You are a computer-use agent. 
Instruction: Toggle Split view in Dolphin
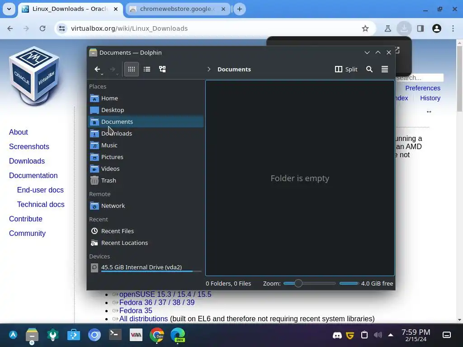346,69
